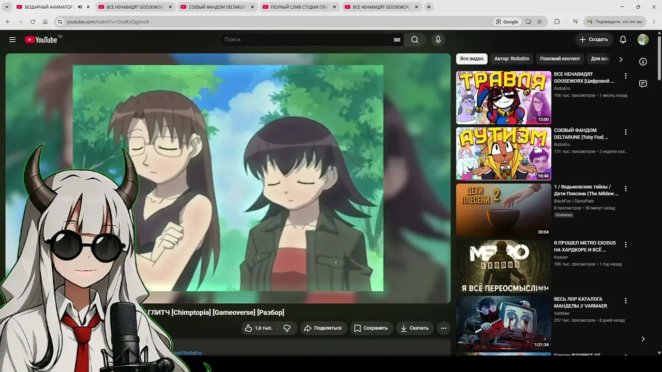The image size is (662, 372).
Task: Open the ТРАВЛЯ video thumbnail
Action: tap(503, 98)
